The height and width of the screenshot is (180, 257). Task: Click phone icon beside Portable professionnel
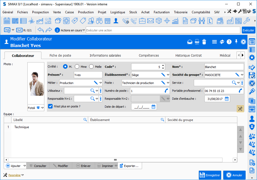click(x=241, y=91)
